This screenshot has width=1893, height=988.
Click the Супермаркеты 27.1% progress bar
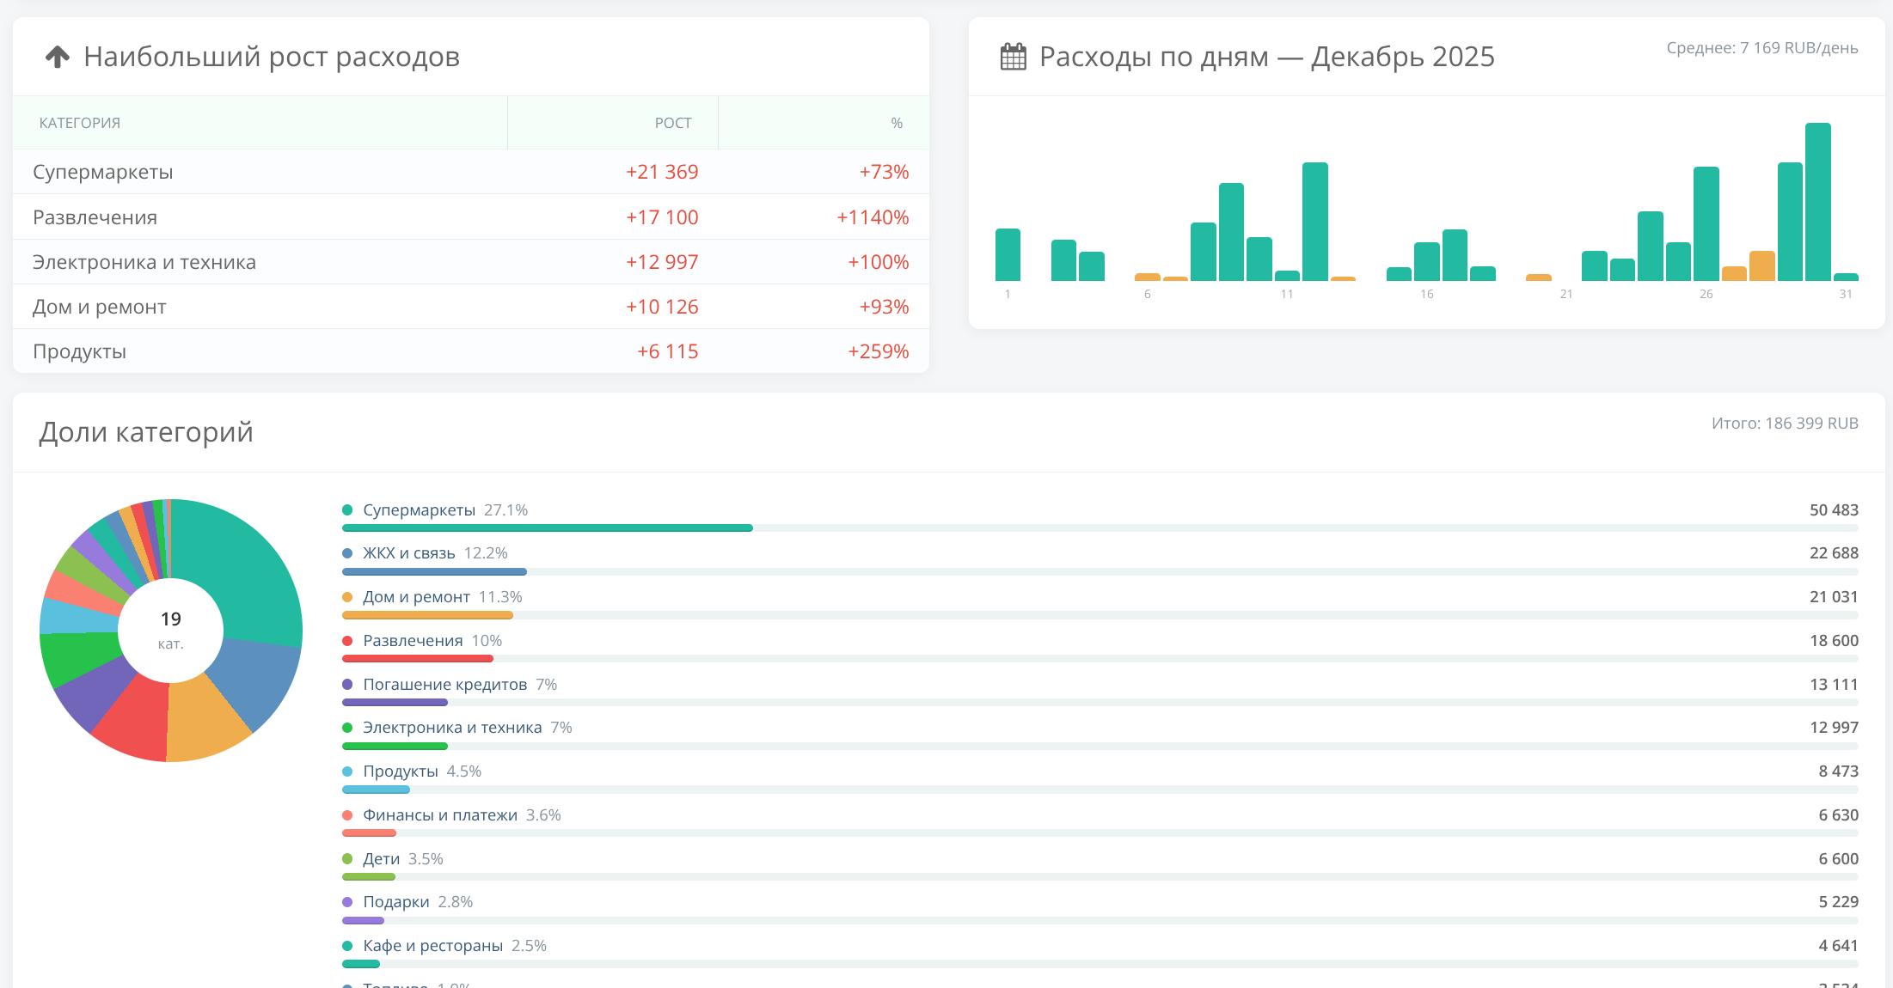(x=547, y=528)
